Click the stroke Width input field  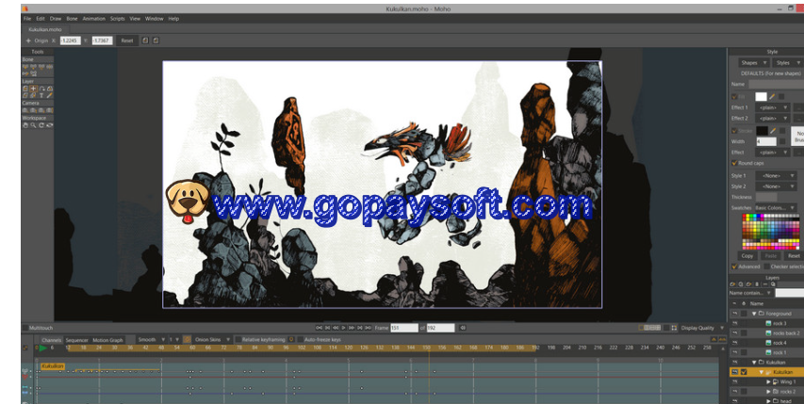click(766, 142)
